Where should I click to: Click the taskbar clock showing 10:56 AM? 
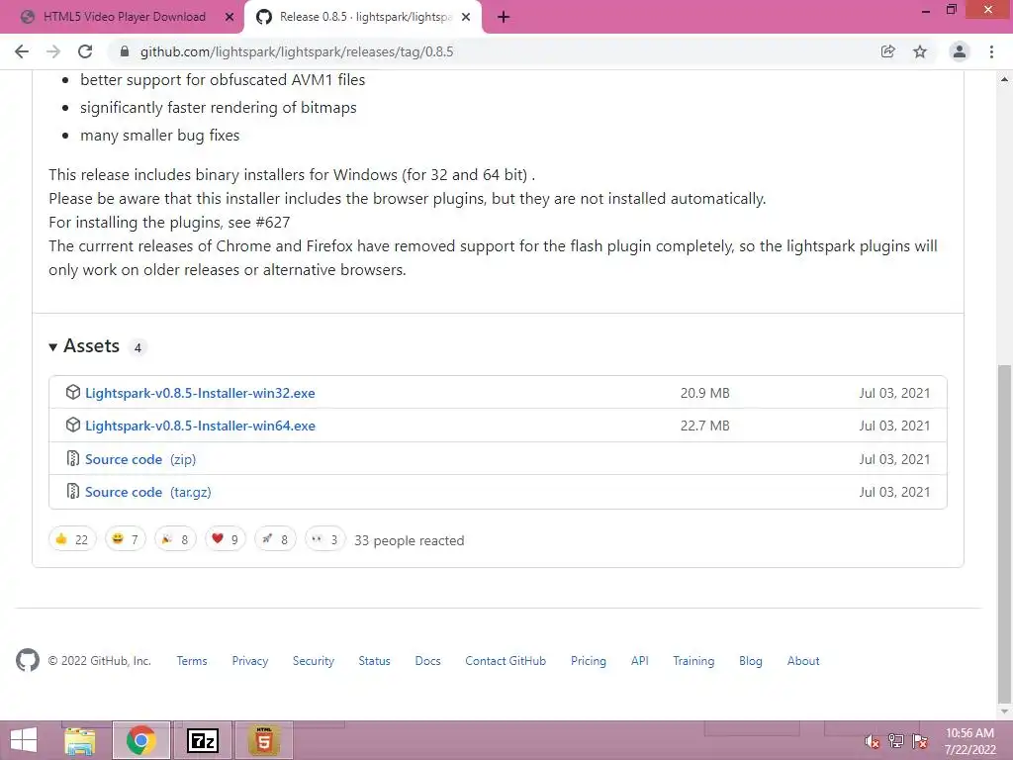click(x=969, y=741)
